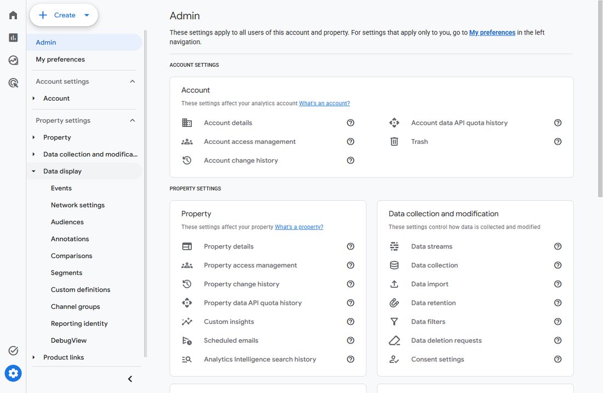Click the Data filters funnel icon

[394, 321]
